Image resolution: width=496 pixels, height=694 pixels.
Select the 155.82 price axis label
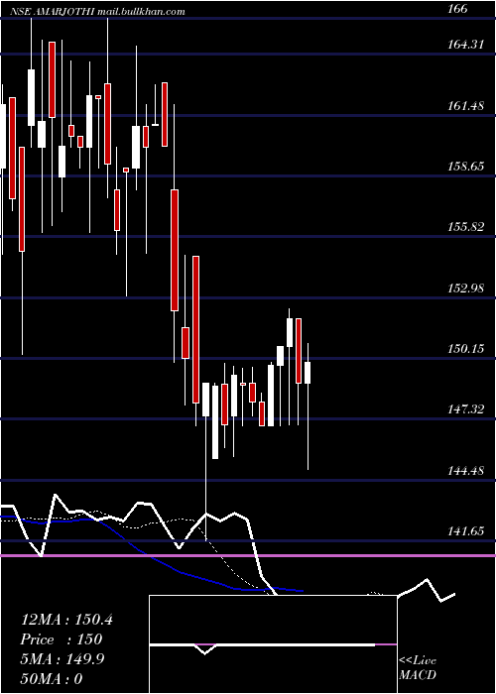[x=464, y=227]
